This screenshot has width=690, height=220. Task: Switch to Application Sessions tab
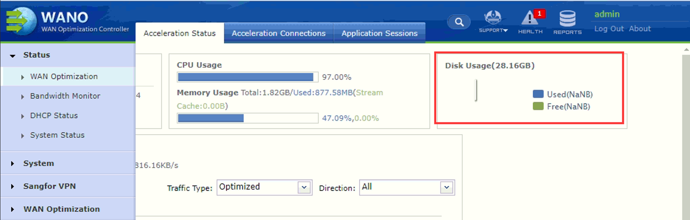coord(379,33)
